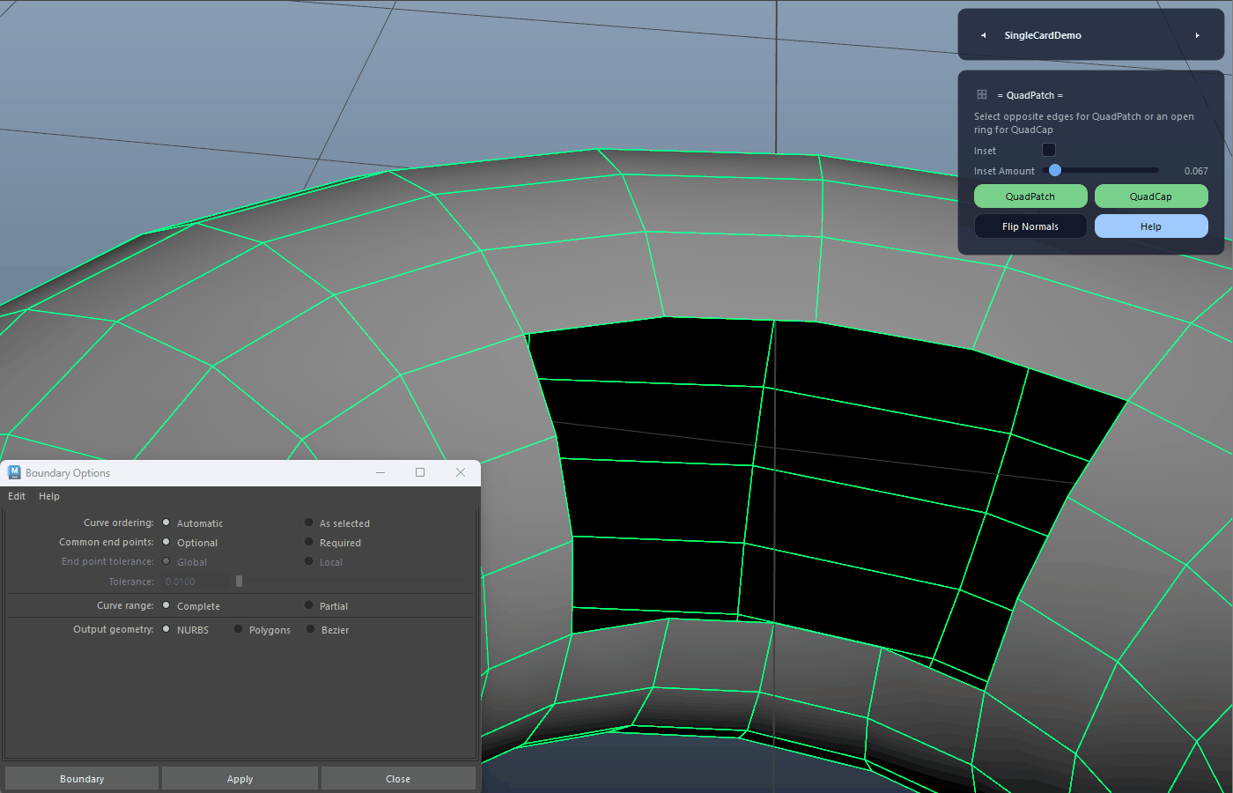Select As selected curve ordering

coord(309,522)
